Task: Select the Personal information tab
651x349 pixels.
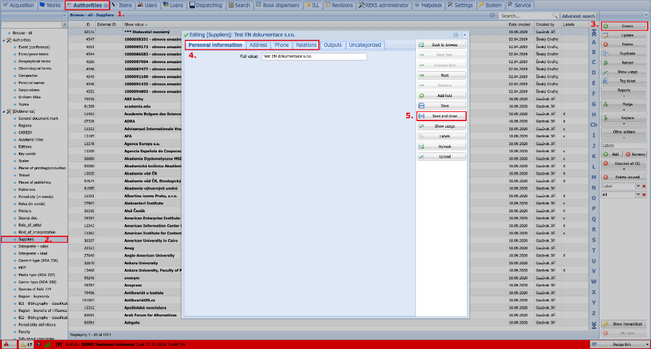Action: click(215, 45)
